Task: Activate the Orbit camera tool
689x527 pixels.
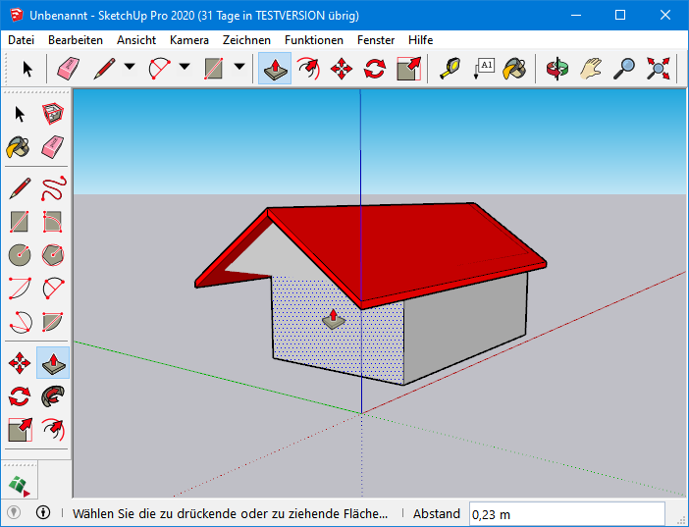Action: click(x=558, y=69)
